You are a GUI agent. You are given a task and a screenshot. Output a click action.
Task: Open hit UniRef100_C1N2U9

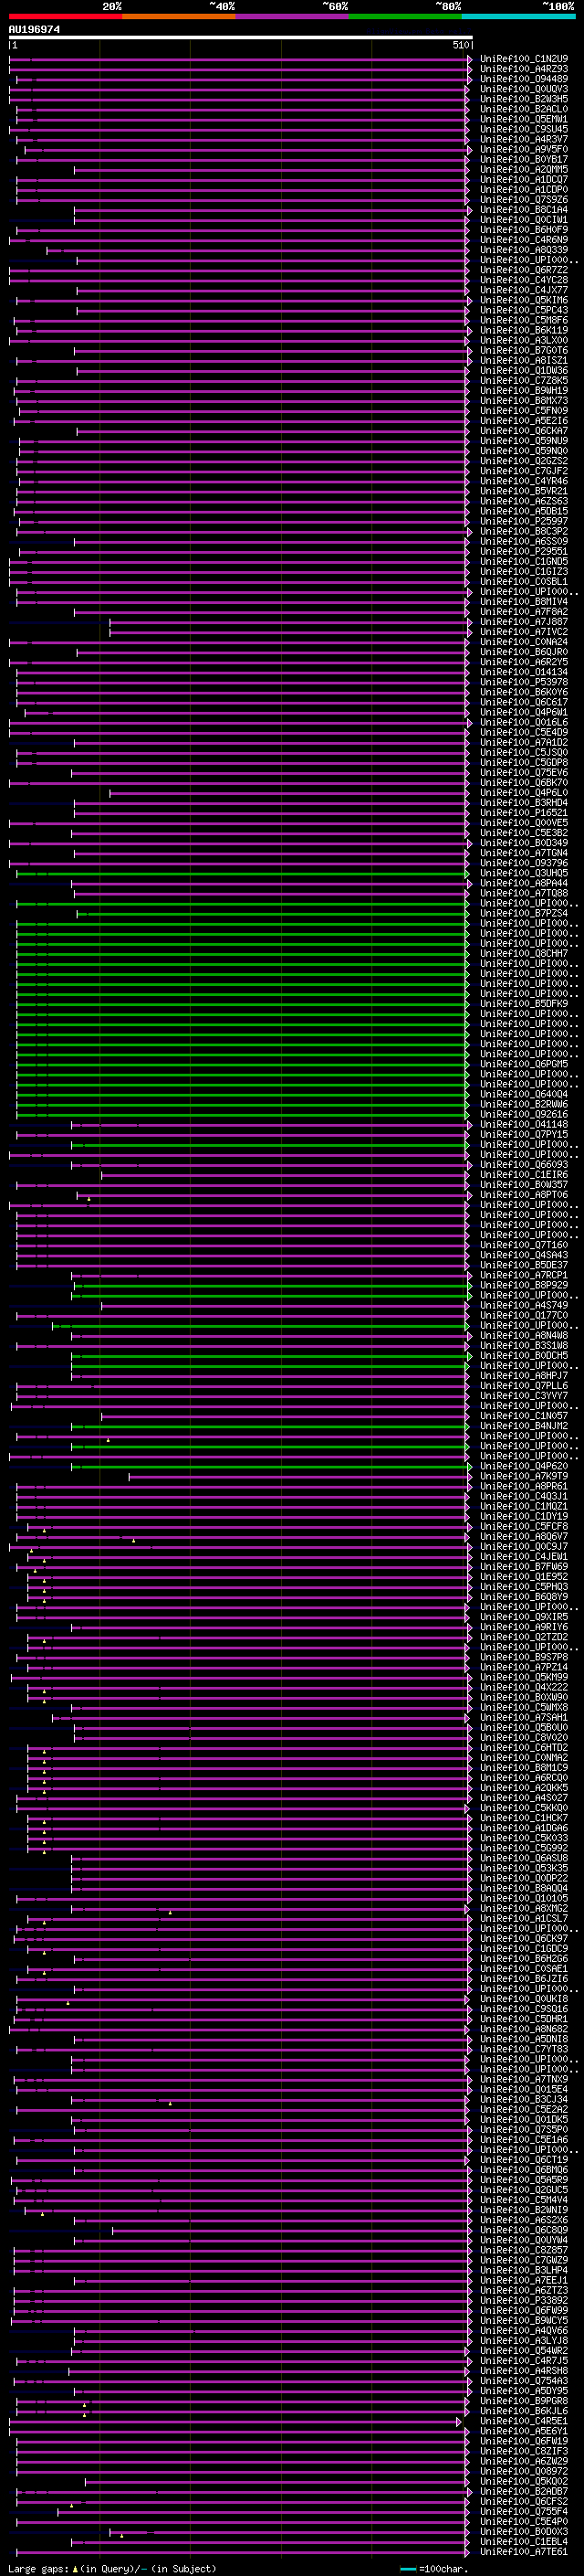tap(524, 59)
